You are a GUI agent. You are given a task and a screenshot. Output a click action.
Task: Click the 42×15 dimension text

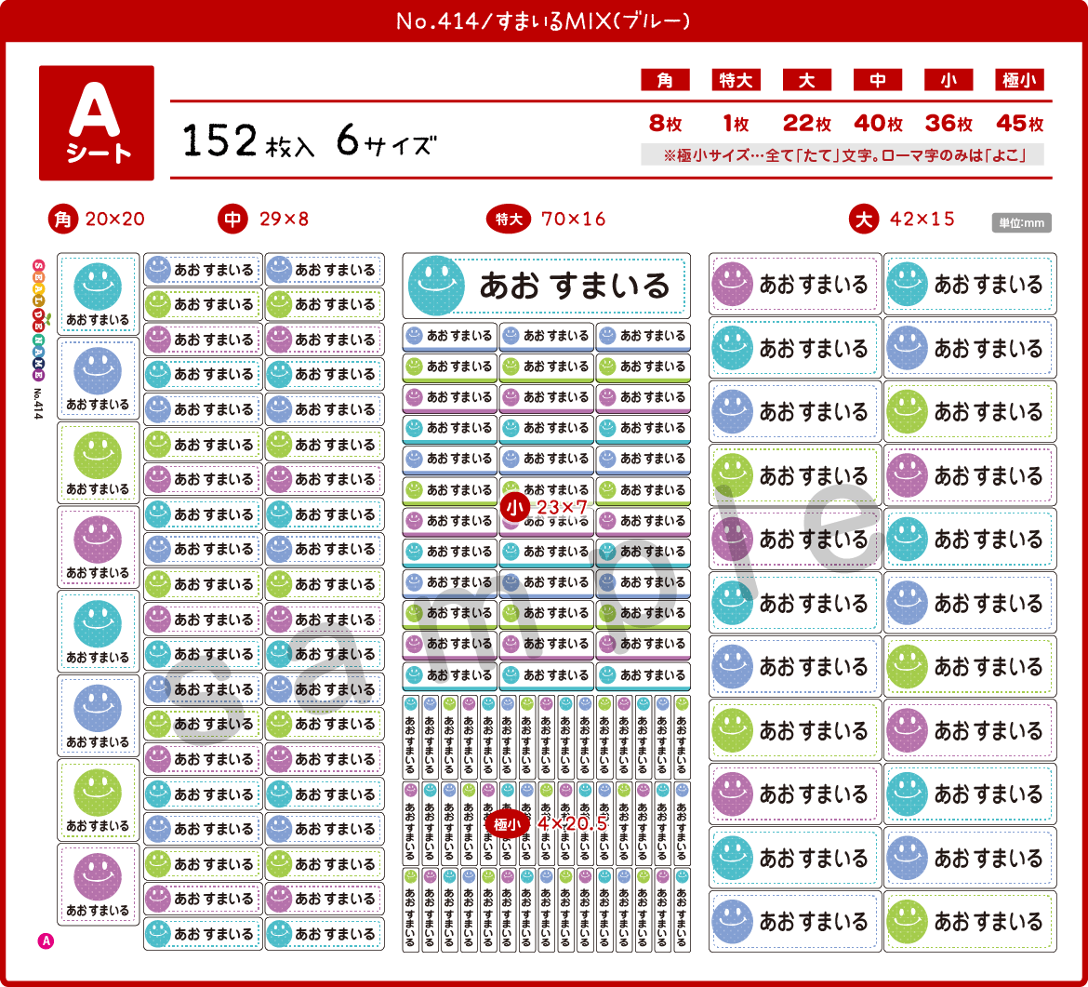(922, 220)
